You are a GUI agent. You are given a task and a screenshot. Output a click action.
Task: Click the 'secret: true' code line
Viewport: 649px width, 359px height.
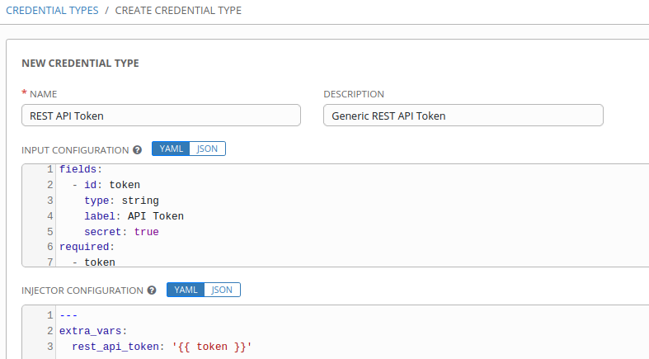click(x=121, y=232)
